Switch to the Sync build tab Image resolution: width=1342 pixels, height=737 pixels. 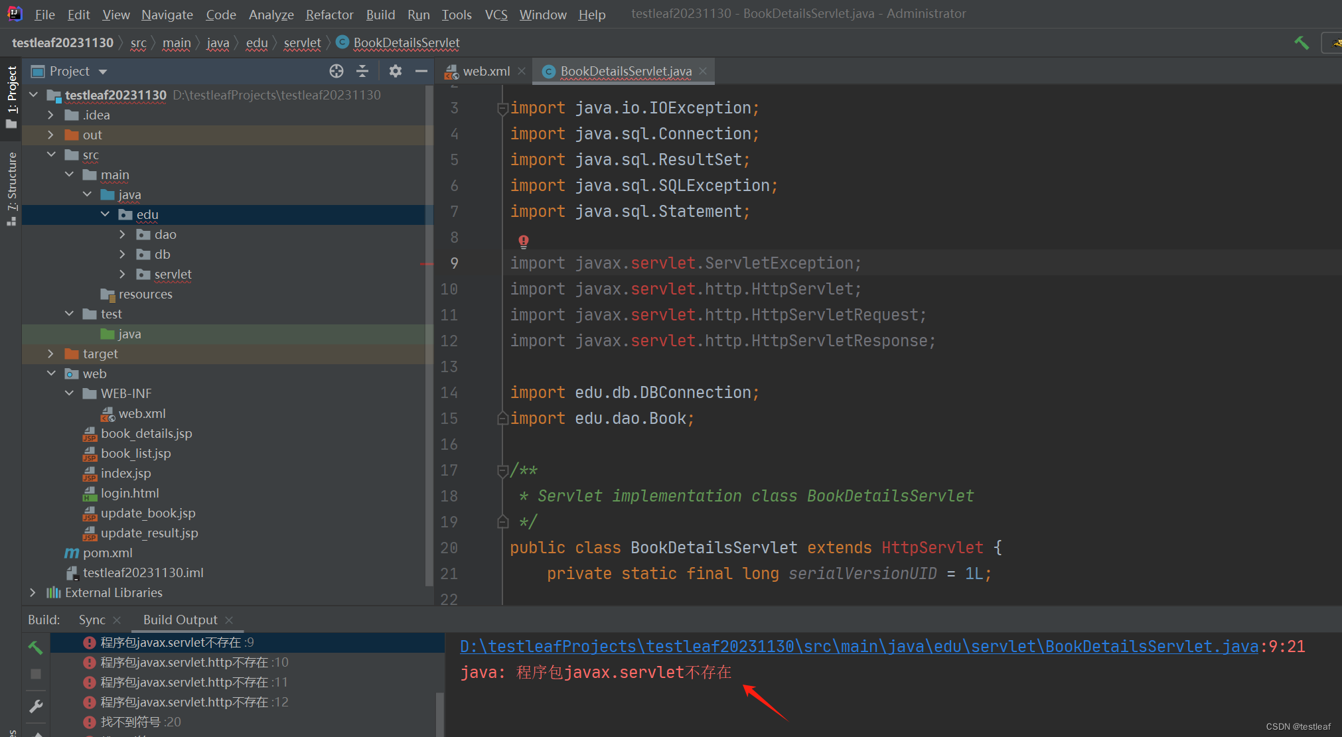click(x=92, y=620)
